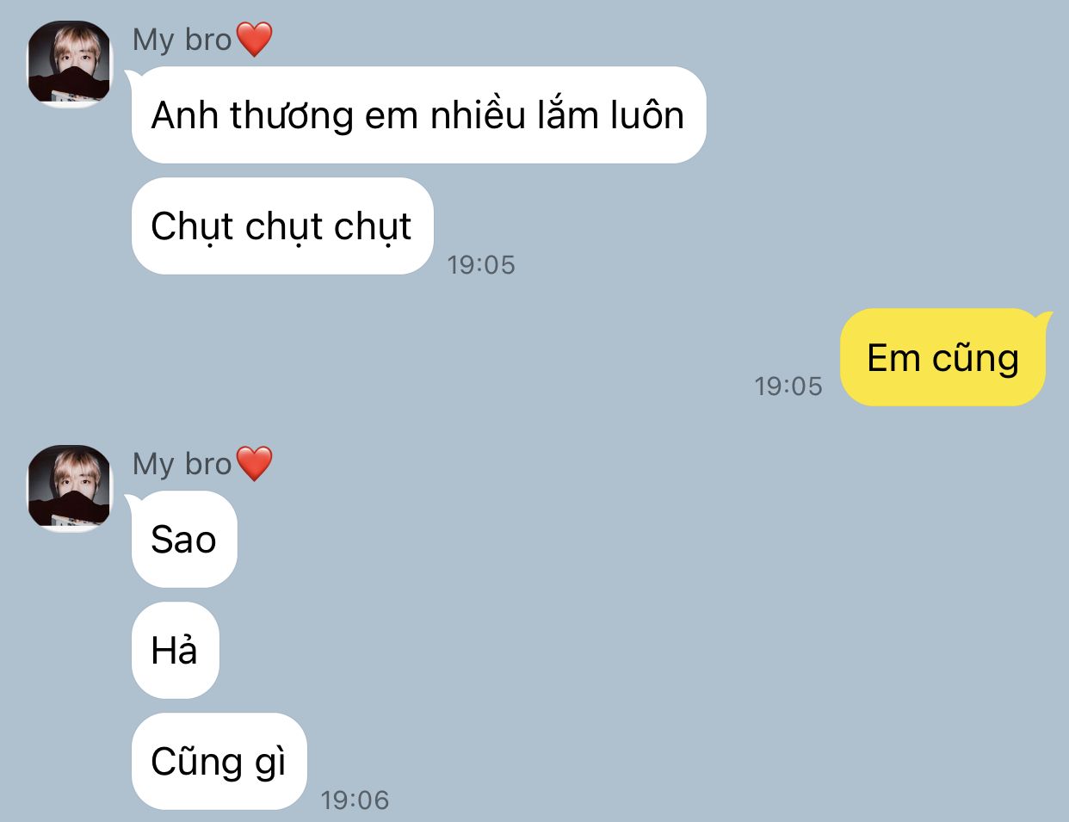This screenshot has width=1069, height=822.
Task: Click the tail of the yellow sent bubble
Action: click(x=1043, y=319)
